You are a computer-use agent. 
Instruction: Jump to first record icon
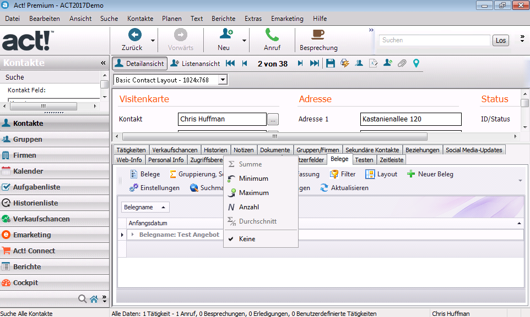click(x=230, y=63)
